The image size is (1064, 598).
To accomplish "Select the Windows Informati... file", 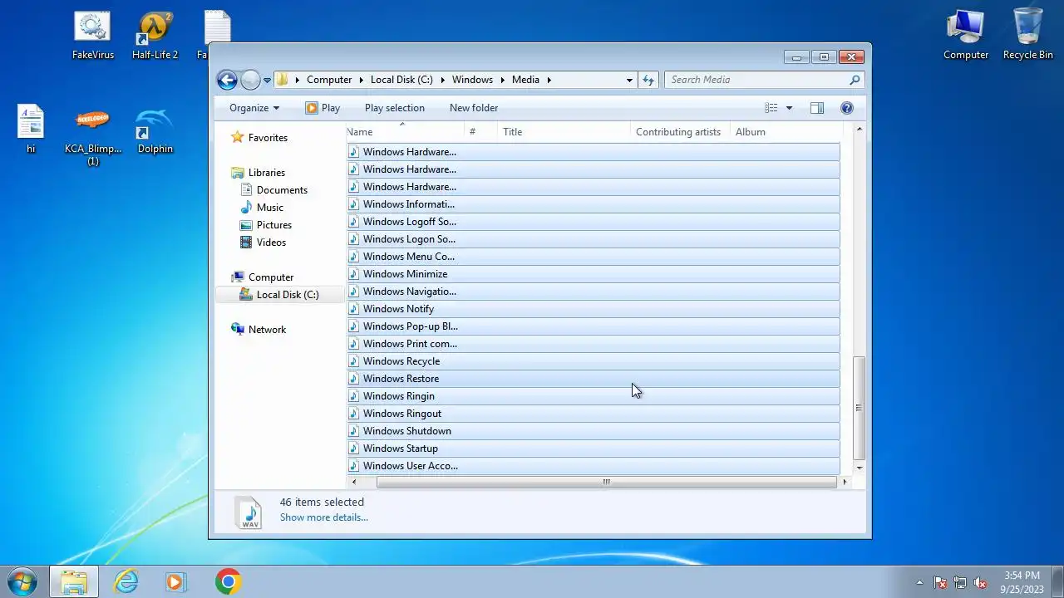I will [594, 204].
